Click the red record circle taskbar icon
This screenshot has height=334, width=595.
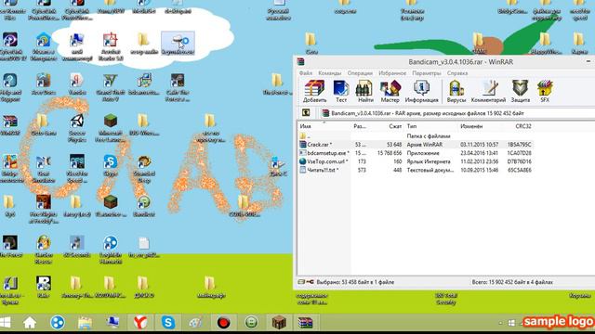pyautogui.click(x=223, y=323)
